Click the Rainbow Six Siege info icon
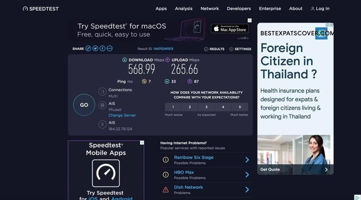This screenshot has height=200, width=361. (165, 160)
